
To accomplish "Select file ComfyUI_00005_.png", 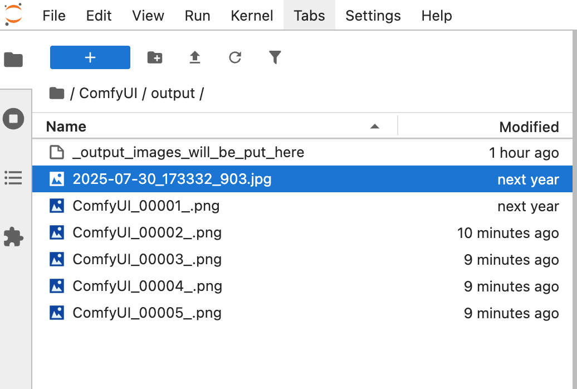I will click(x=302, y=313).
